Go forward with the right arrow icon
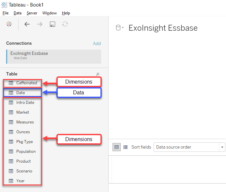 tap(40, 24)
